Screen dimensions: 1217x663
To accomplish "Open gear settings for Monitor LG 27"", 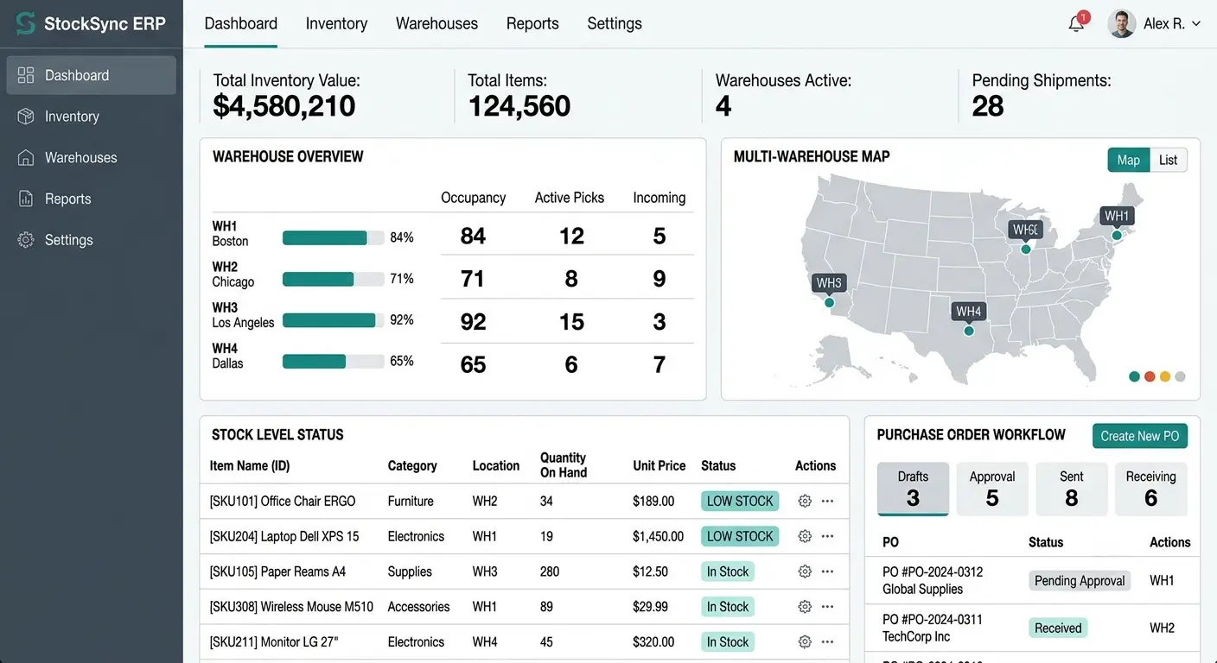I will pos(805,641).
